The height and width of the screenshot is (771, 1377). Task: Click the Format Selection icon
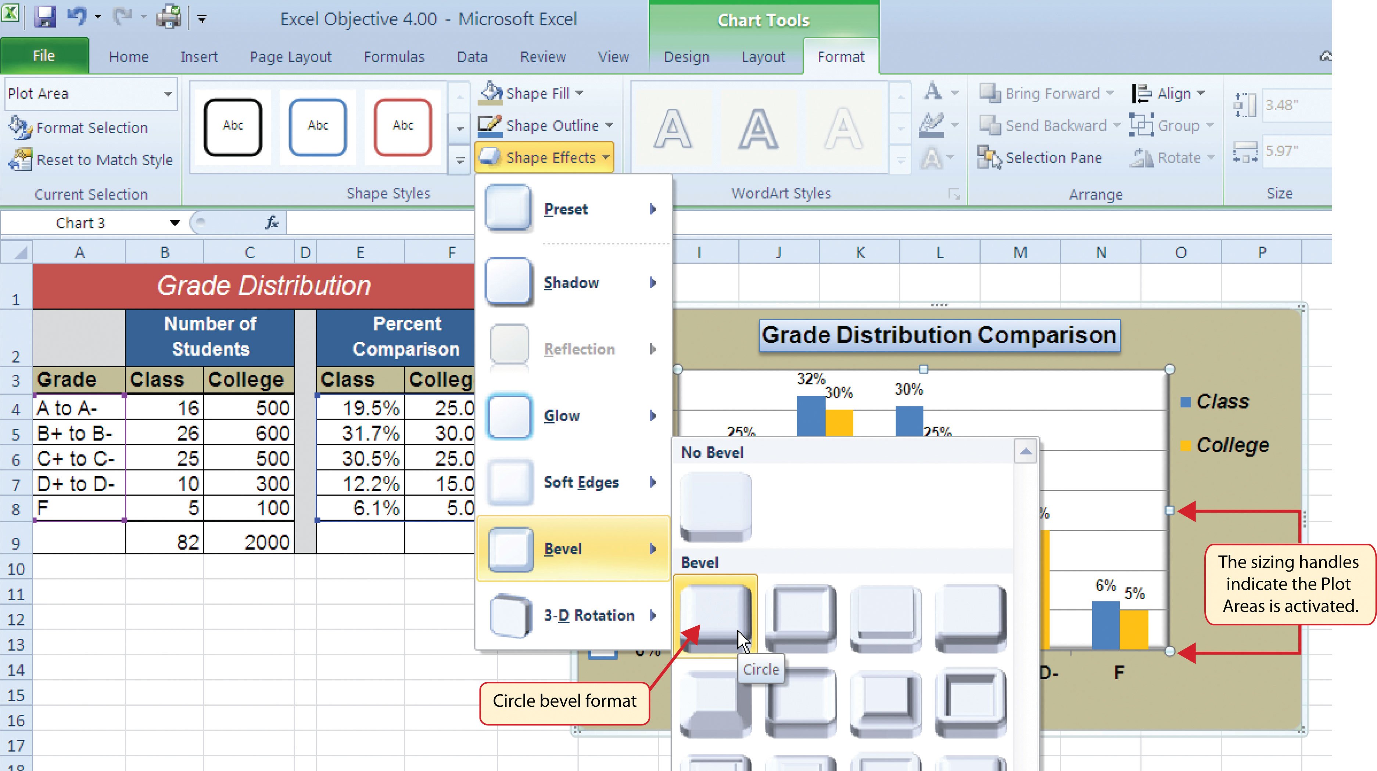20,127
